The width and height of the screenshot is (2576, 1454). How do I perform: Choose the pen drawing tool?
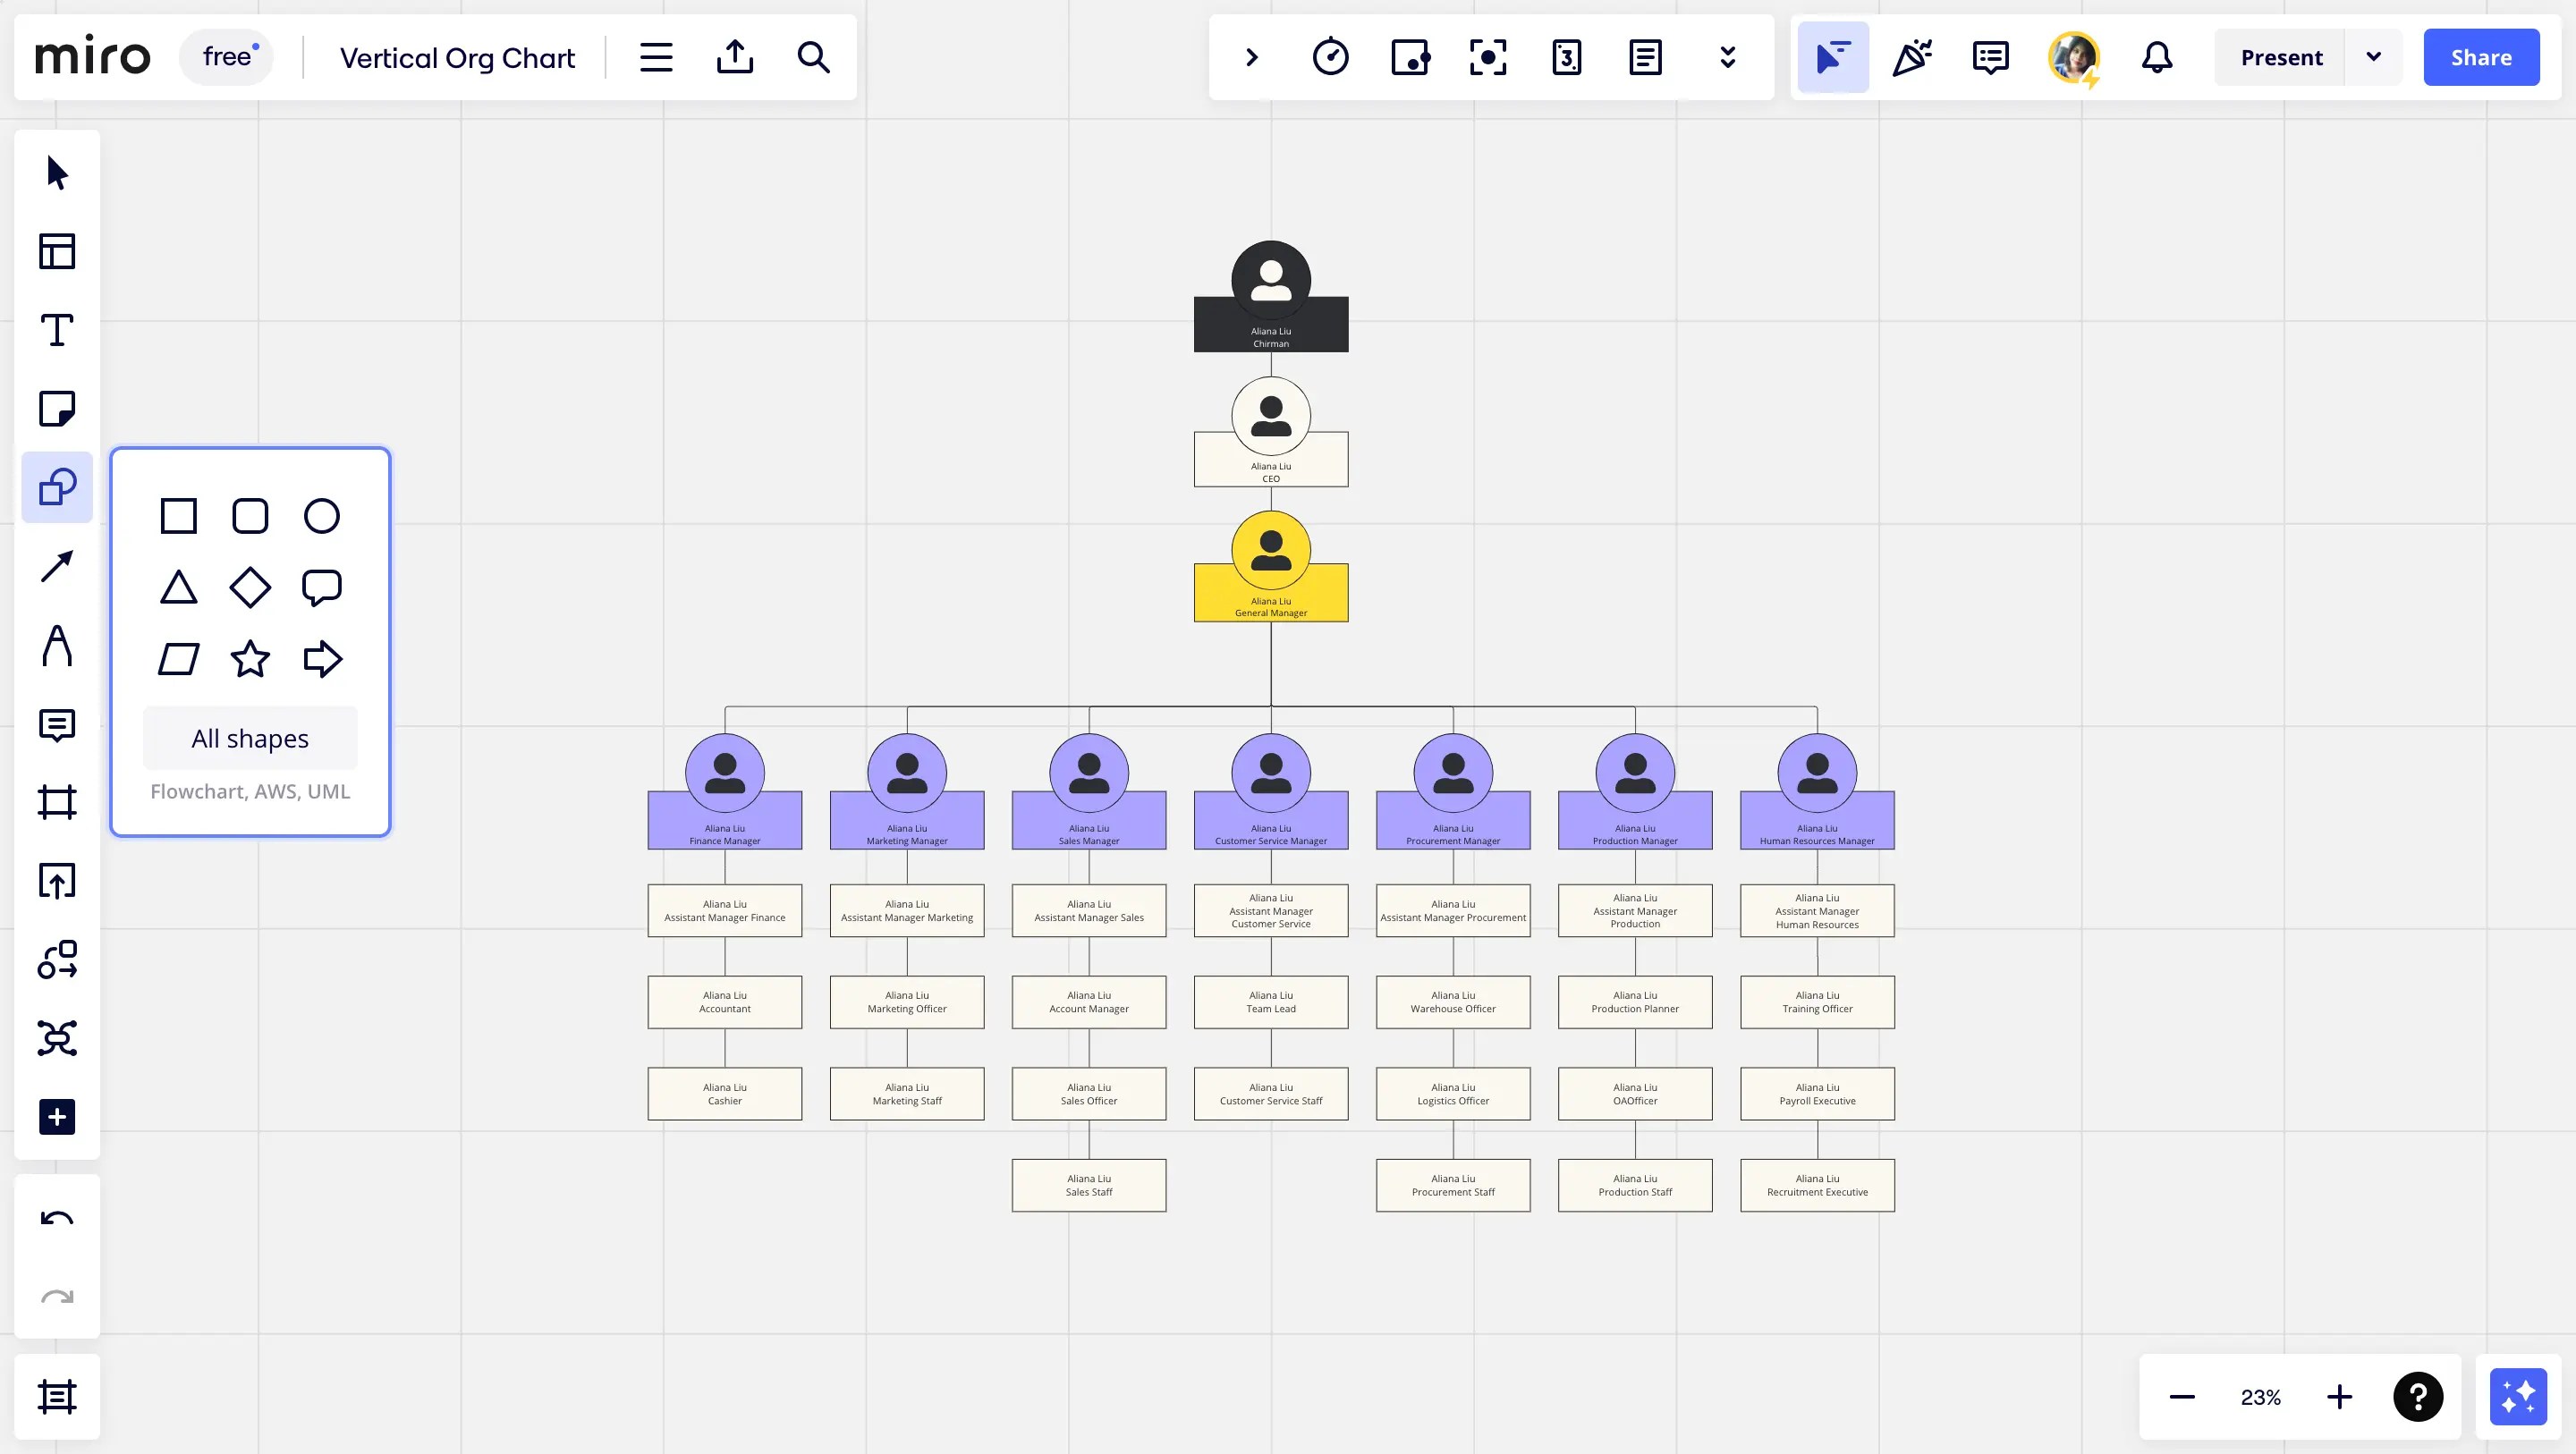[x=57, y=645]
